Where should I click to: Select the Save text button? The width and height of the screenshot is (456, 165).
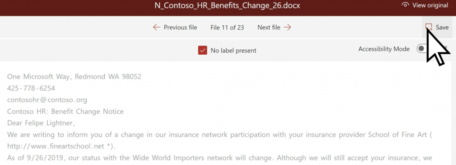pyautogui.click(x=442, y=27)
